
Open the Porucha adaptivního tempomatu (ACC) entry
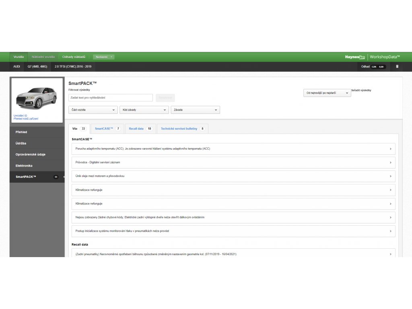[x=233, y=149]
